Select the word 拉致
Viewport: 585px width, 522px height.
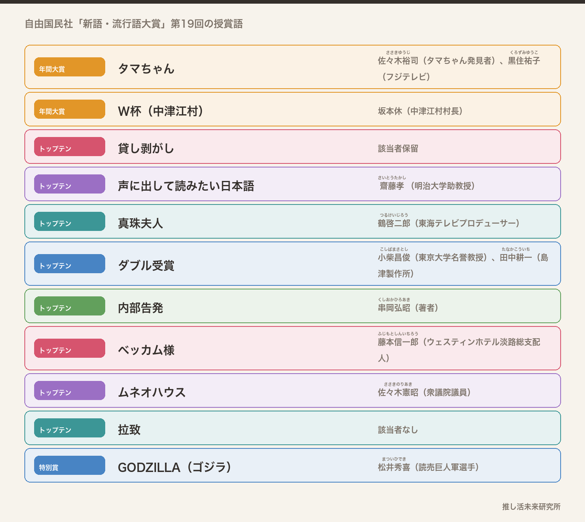pyautogui.click(x=129, y=430)
